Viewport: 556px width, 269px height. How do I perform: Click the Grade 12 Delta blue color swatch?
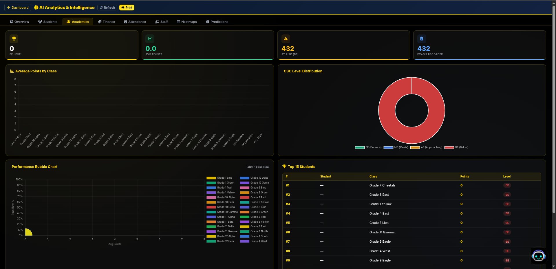click(x=244, y=178)
